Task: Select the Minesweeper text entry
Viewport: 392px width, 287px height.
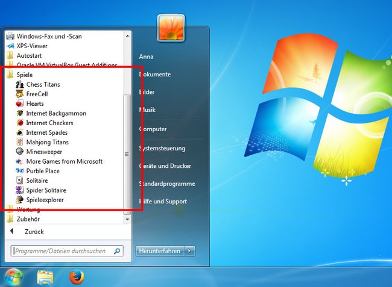Action: (44, 152)
